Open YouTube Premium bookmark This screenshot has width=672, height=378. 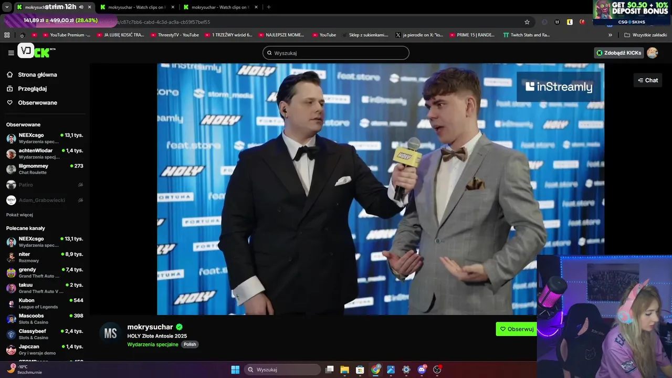pos(67,35)
